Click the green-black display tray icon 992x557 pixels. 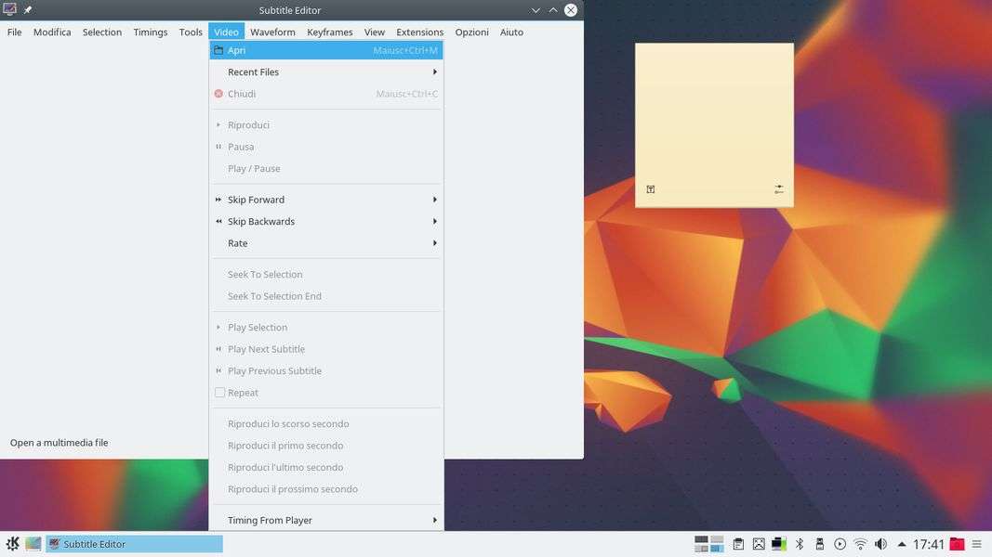pyautogui.click(x=779, y=544)
